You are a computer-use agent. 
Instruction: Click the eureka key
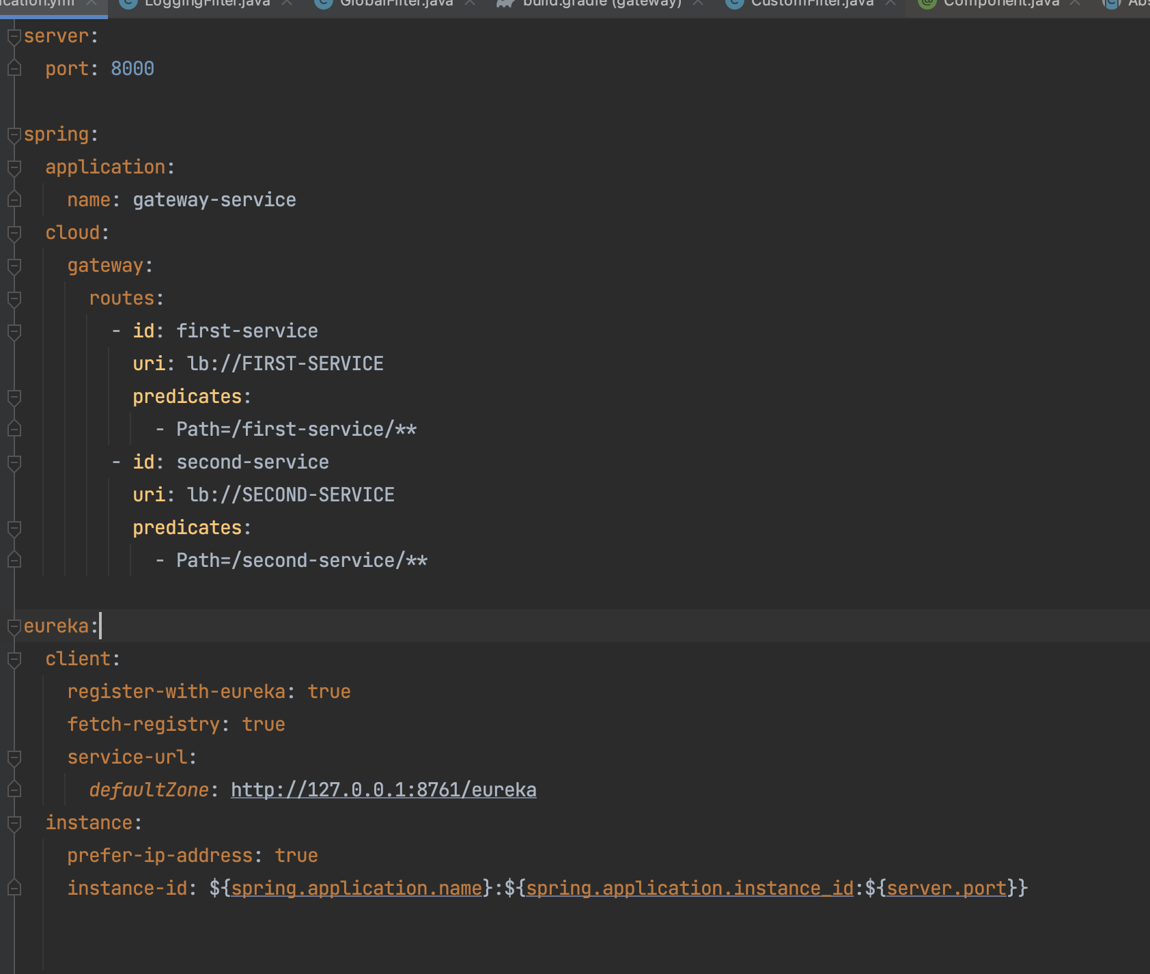coord(56,626)
